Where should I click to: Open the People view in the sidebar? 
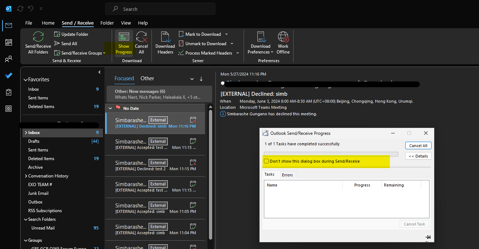click(x=9, y=59)
